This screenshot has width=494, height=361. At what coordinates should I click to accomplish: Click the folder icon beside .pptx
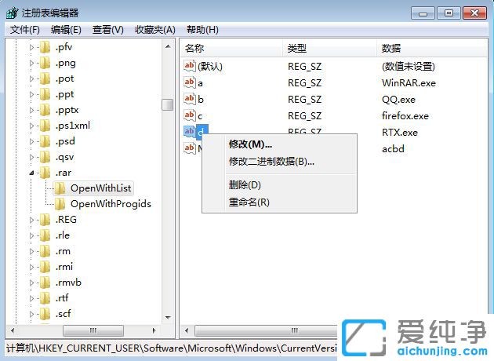45,110
